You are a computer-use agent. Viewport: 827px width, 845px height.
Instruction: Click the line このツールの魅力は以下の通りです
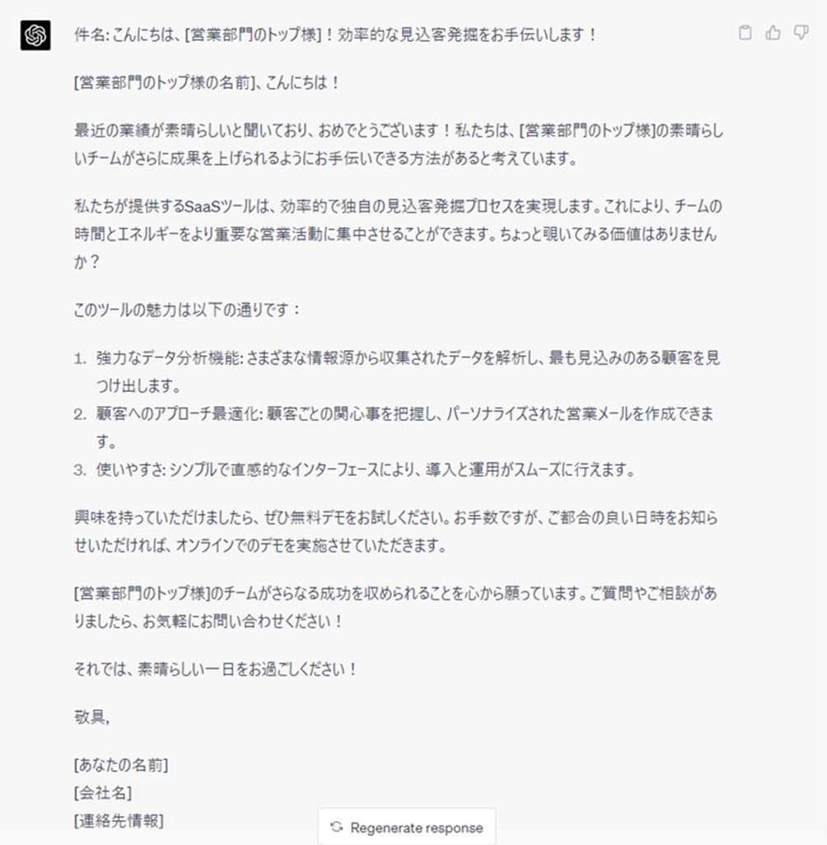click(x=187, y=310)
